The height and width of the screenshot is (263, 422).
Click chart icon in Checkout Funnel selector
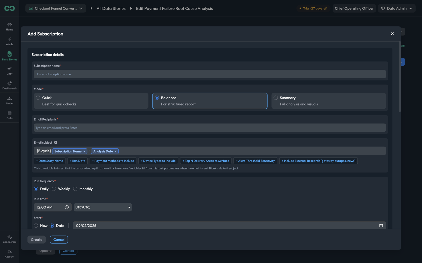coord(31,8)
